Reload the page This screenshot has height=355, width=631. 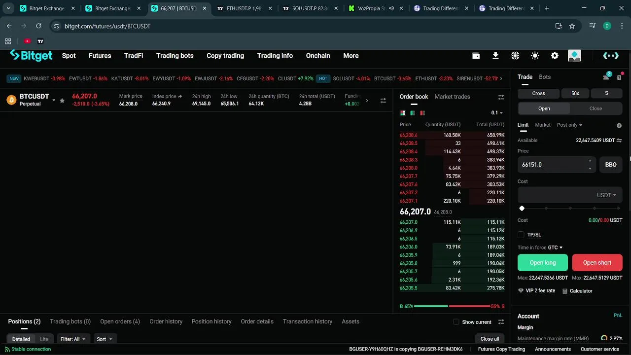[x=38, y=26]
